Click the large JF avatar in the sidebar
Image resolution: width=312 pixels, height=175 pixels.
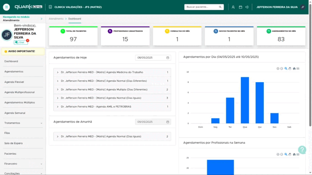tap(7, 35)
